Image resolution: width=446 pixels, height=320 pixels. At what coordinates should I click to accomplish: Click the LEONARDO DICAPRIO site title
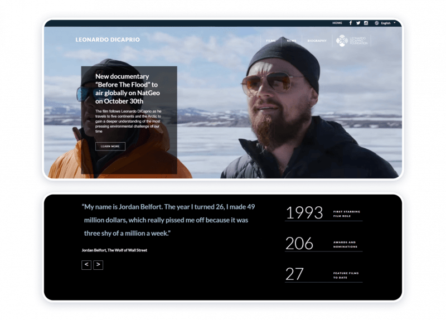point(108,40)
